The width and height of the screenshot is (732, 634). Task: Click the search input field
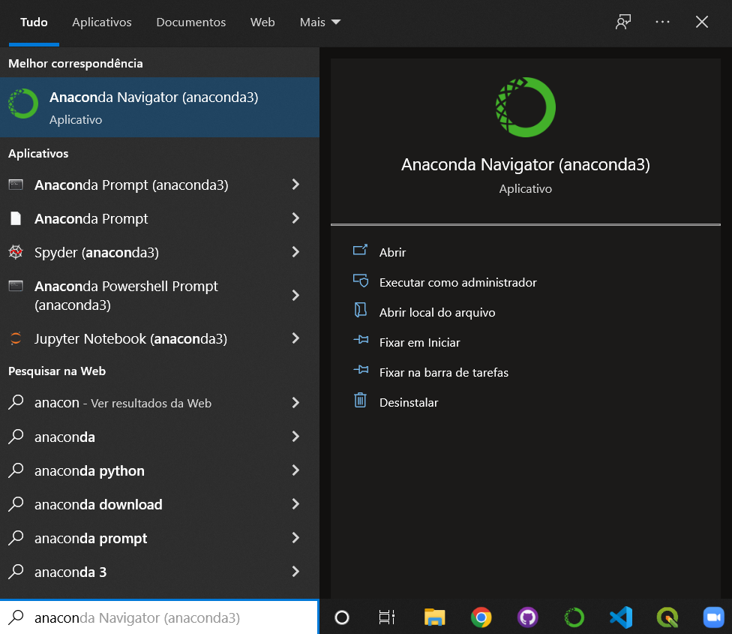(x=159, y=617)
